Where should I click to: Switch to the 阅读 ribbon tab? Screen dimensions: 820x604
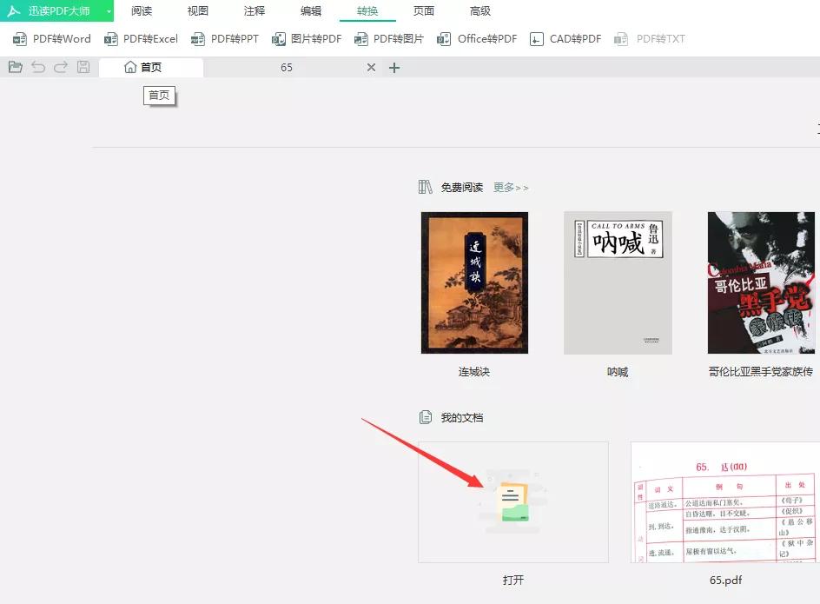click(x=141, y=11)
